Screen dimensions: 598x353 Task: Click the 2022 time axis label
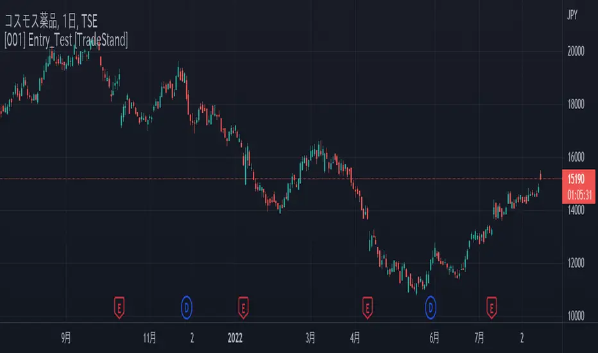point(235,338)
